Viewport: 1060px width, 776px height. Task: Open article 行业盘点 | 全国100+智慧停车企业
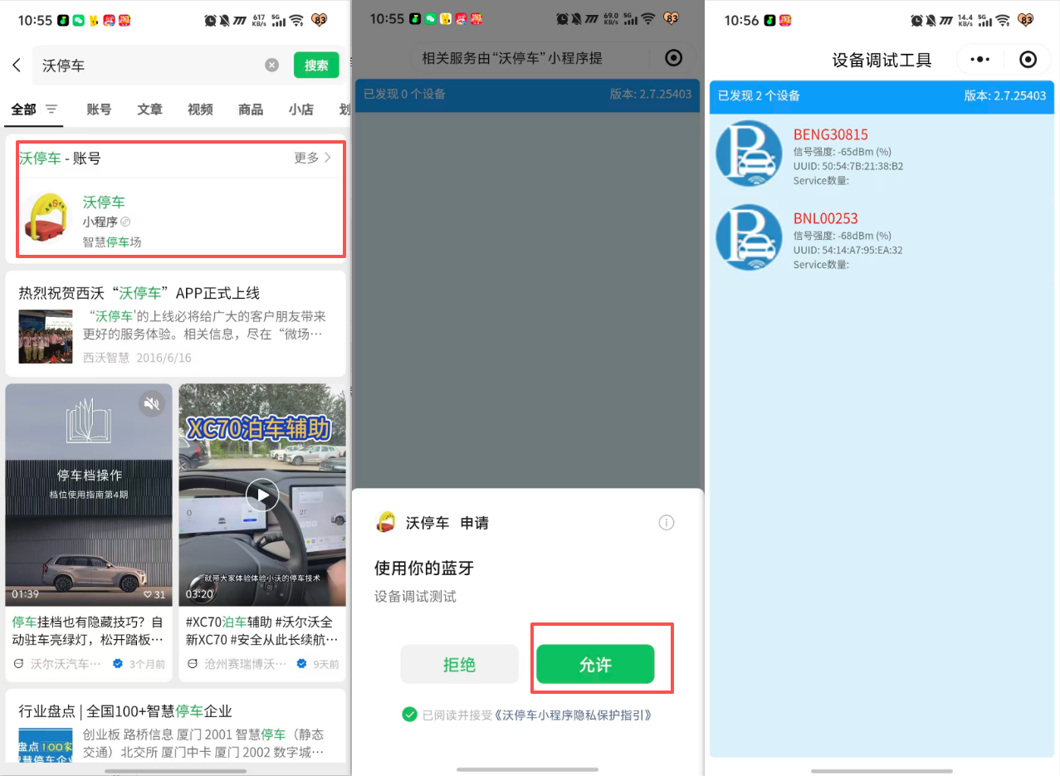click(125, 711)
